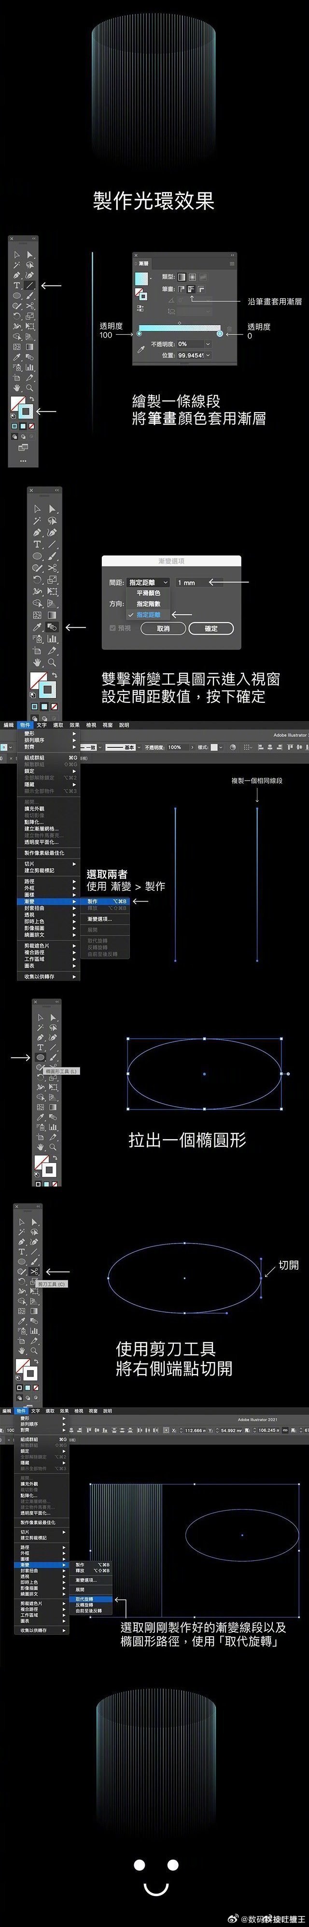Choose the Lasso tool in toolbar beside 漸變選項 dialog

52,520
